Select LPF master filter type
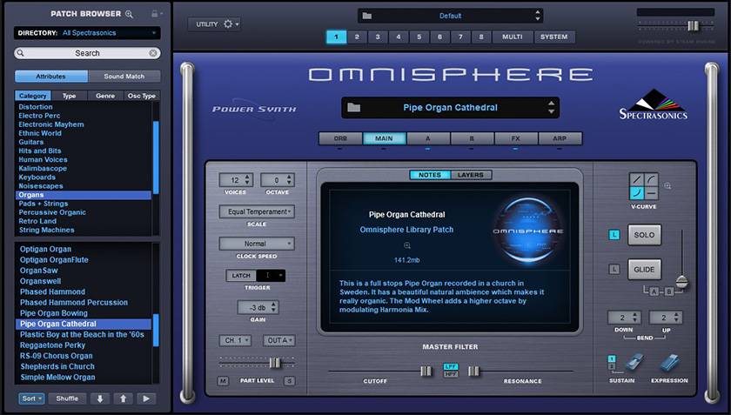The width and height of the screenshot is (731, 415). pos(451,366)
